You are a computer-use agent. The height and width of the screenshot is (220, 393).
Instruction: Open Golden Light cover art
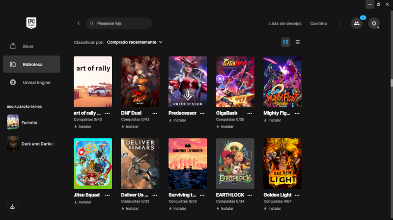point(282,164)
